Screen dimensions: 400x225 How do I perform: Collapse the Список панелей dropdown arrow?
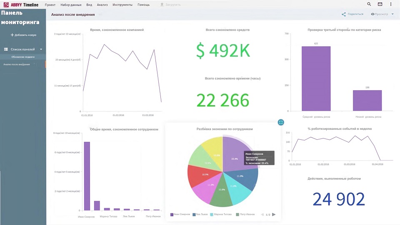41,49
